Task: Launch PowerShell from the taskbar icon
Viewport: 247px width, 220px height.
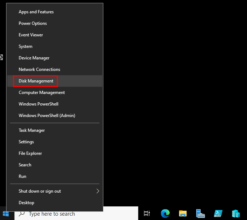Action: pos(218,214)
